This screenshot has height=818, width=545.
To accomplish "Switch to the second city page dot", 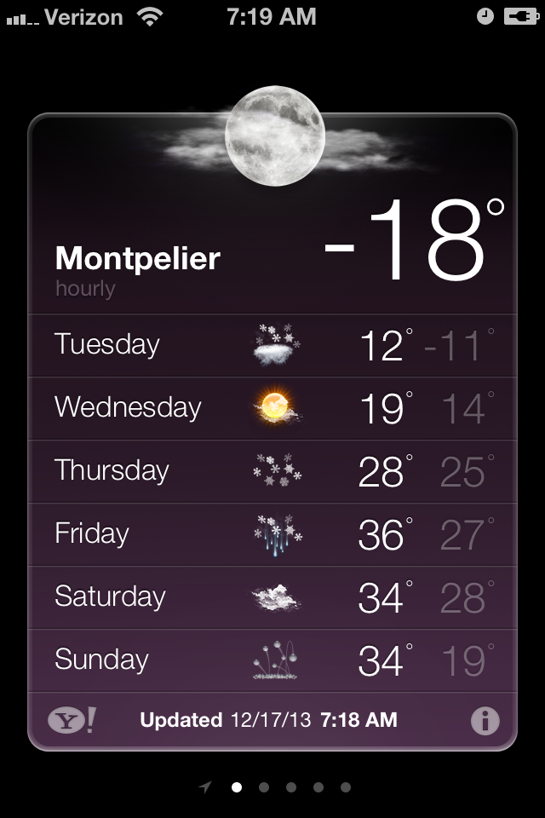I will [264, 787].
